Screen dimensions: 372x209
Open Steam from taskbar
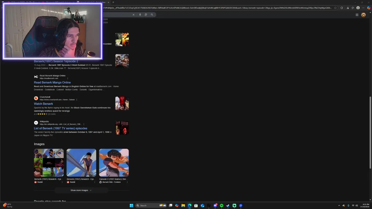[228, 206]
